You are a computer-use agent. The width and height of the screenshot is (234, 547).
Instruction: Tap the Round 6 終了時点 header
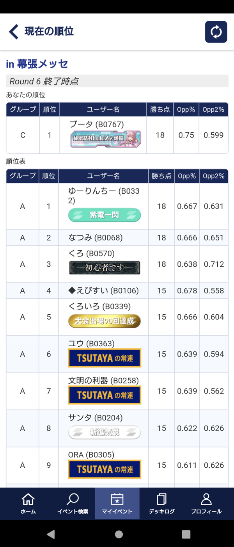pos(117,81)
